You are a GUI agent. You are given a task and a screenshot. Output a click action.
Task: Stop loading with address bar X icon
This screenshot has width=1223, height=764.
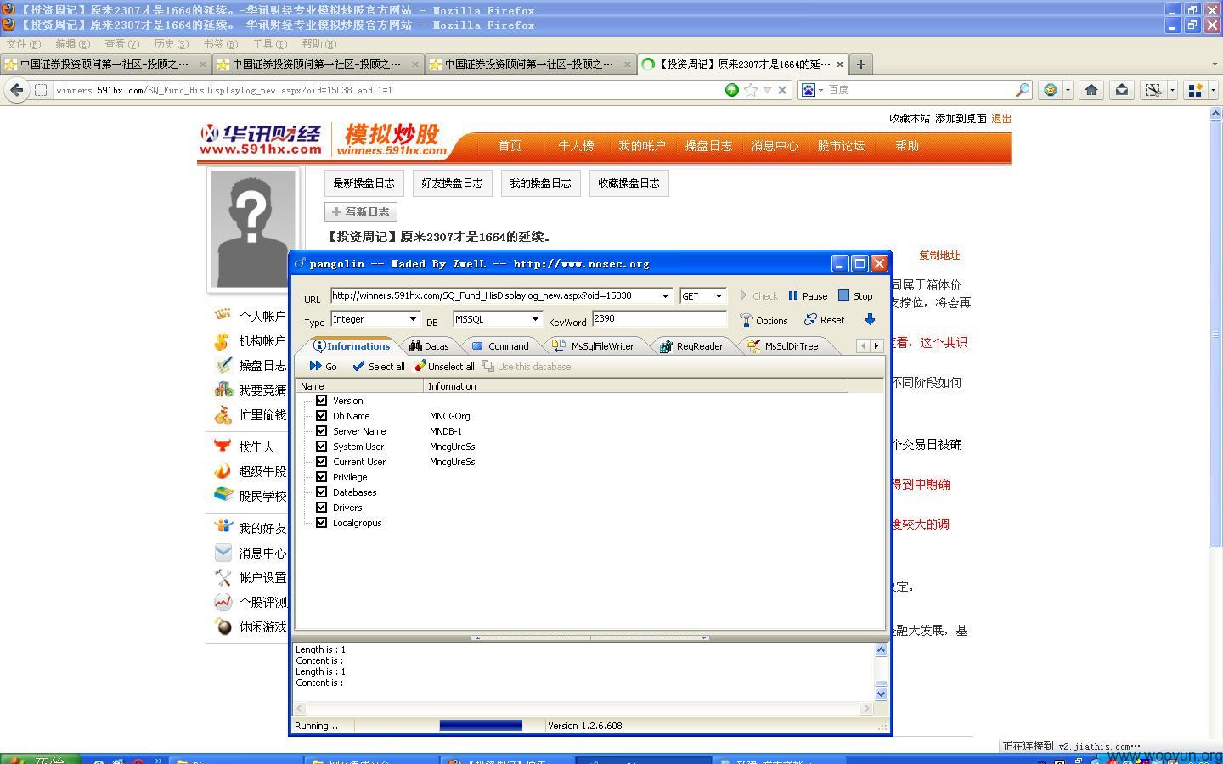782,90
